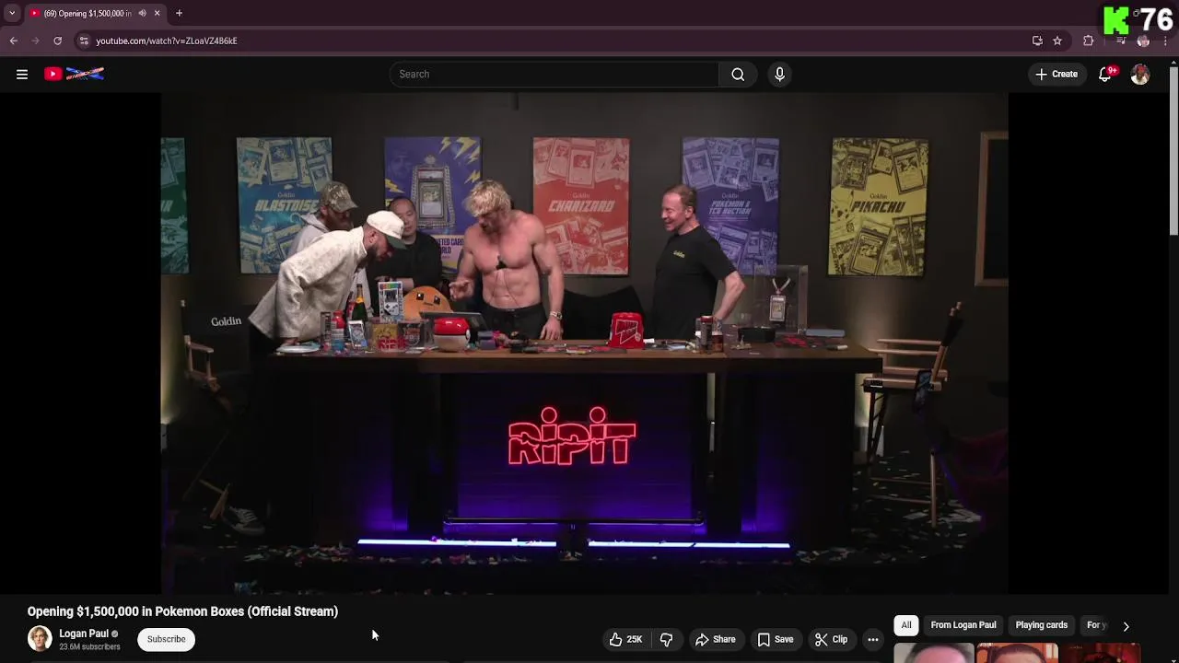Click the video player to pause
1179x663 pixels.
[585, 343]
